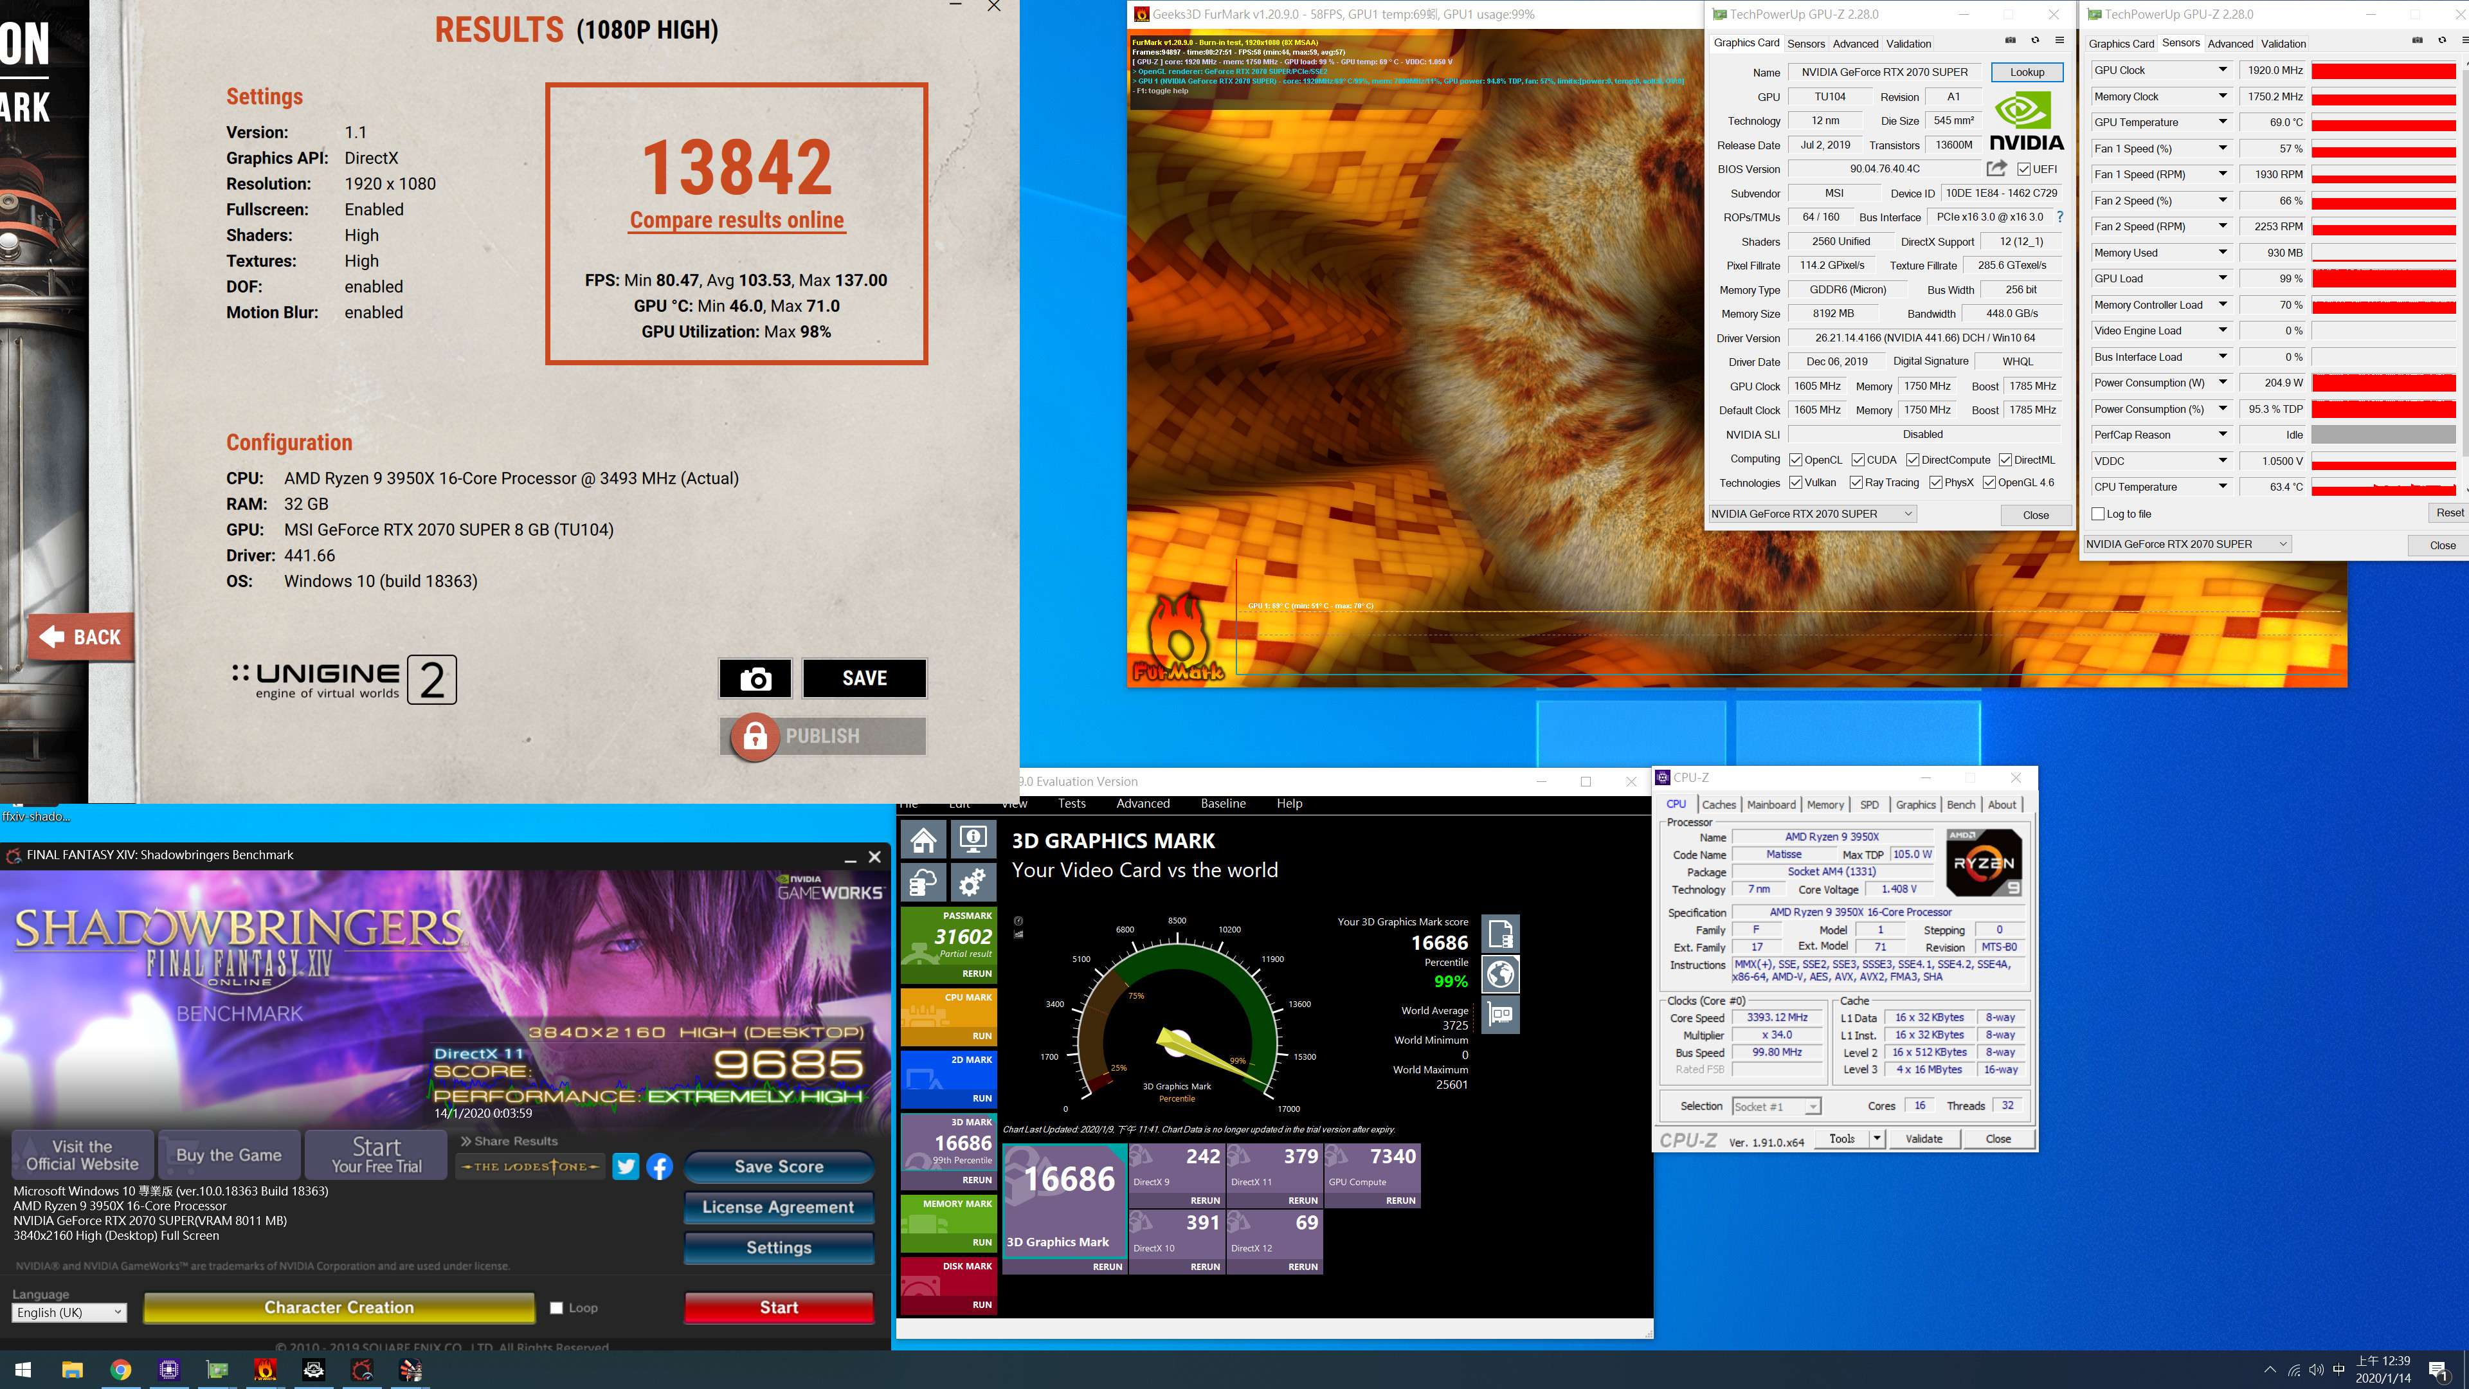Open GPU selector dropdown in GPU-Z Sensors window
The image size is (2469, 1389).
tap(2187, 543)
